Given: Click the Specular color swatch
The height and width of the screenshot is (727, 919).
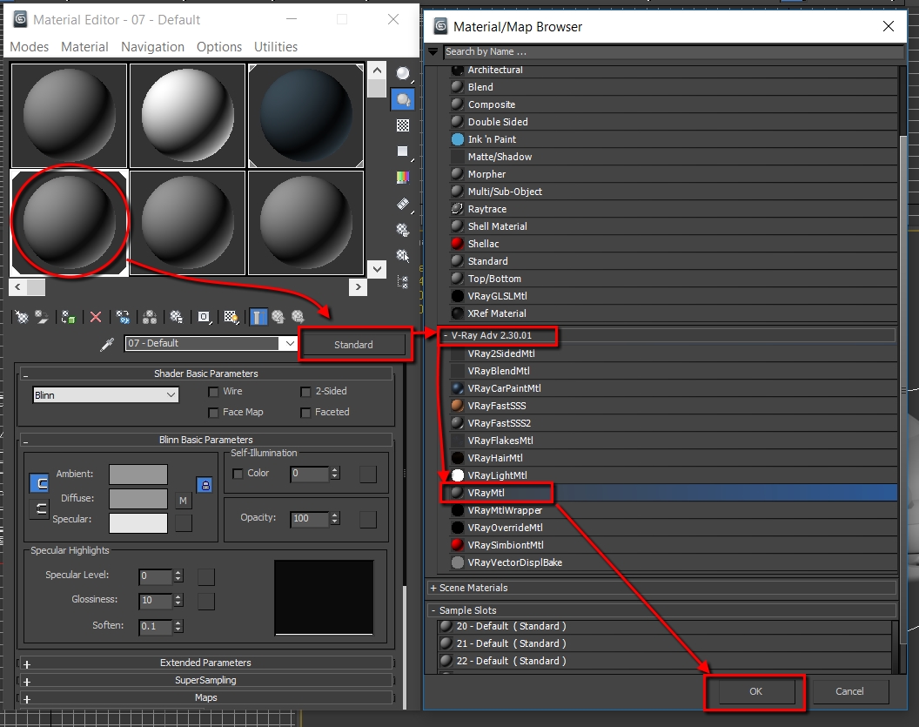Looking at the screenshot, I should pos(138,523).
